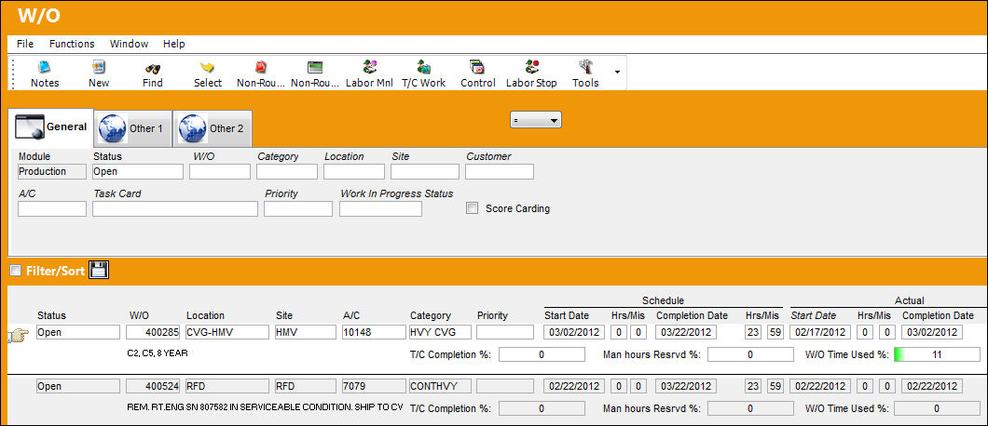
Task: Open Labor Mnl from the toolbar
Action: click(x=369, y=67)
